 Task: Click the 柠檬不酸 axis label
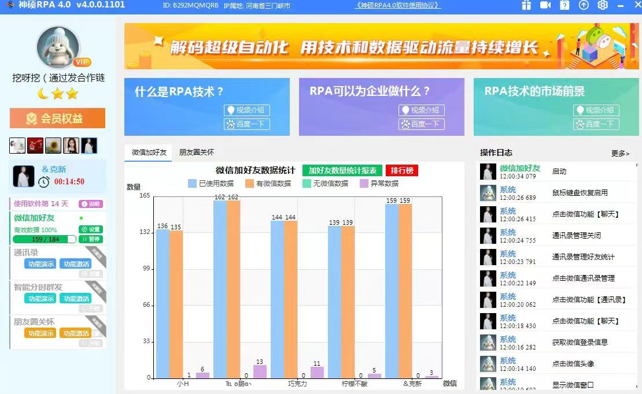355,384
